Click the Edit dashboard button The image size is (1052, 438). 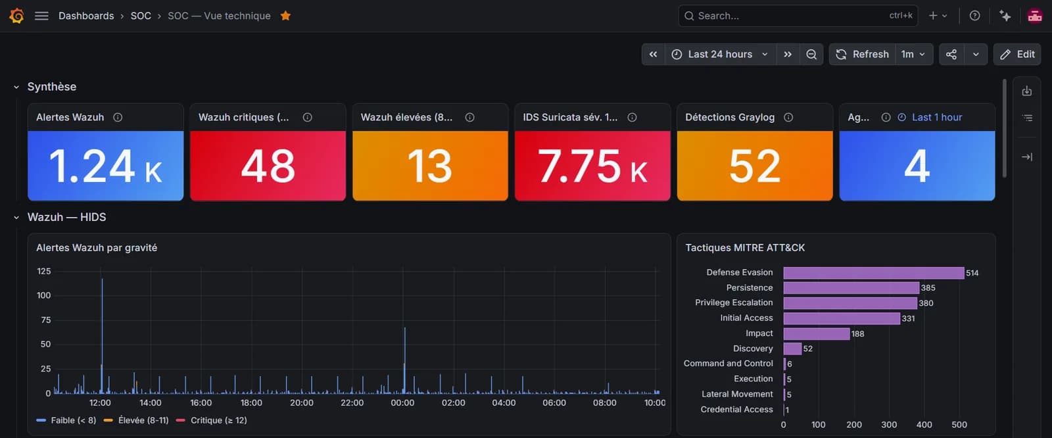coord(1017,55)
